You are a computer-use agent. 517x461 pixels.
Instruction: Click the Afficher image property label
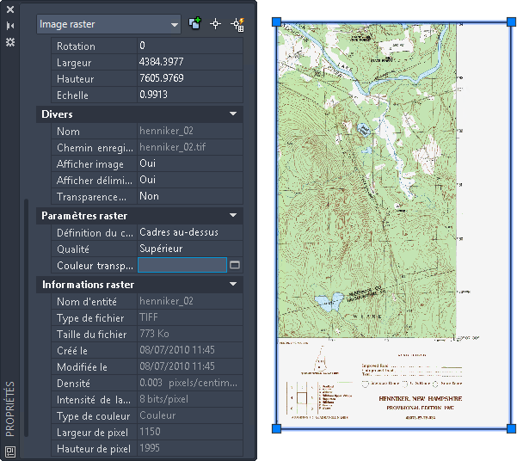(x=90, y=164)
